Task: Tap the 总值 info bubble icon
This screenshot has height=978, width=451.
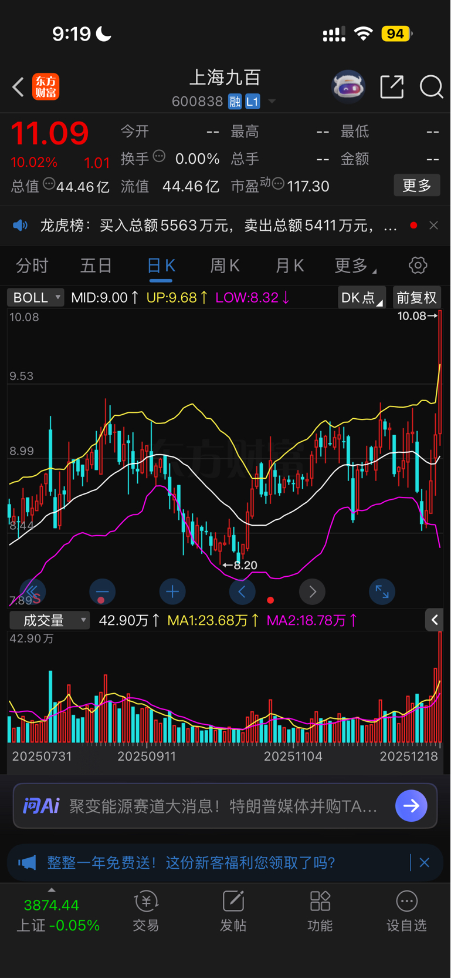Action: (x=49, y=184)
